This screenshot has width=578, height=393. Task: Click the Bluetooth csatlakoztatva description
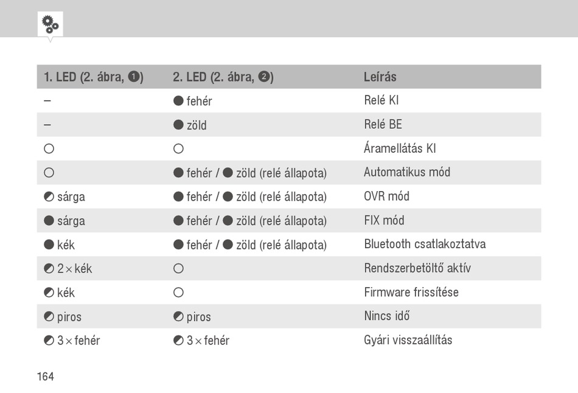pyautogui.click(x=425, y=244)
